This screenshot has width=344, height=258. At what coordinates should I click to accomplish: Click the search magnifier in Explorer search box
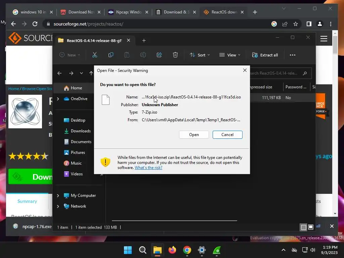tap(305, 73)
